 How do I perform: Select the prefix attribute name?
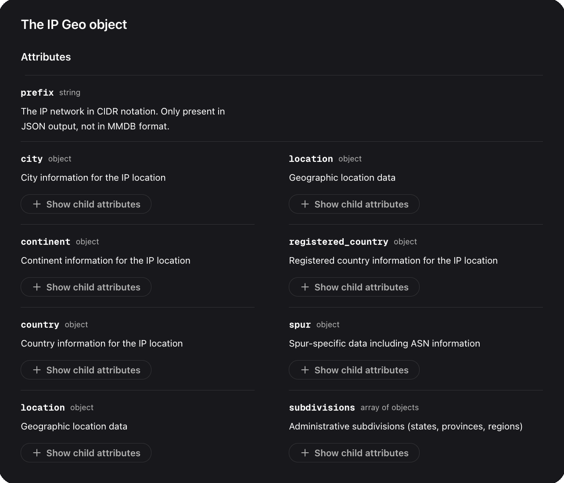(37, 93)
